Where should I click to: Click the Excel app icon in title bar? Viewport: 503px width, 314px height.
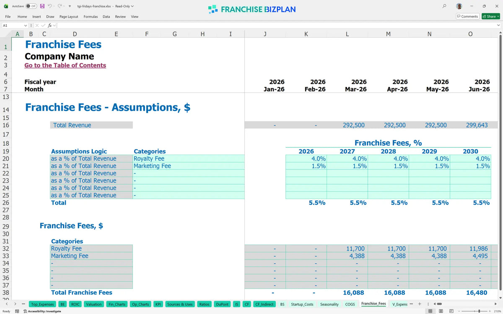(x=6, y=6)
